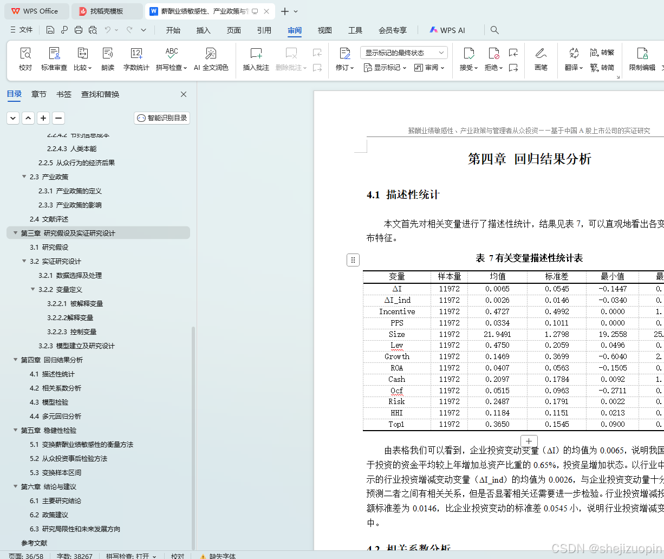The image size is (664, 559).
Task: Click the remove heading minus button in pane
Action: point(58,118)
